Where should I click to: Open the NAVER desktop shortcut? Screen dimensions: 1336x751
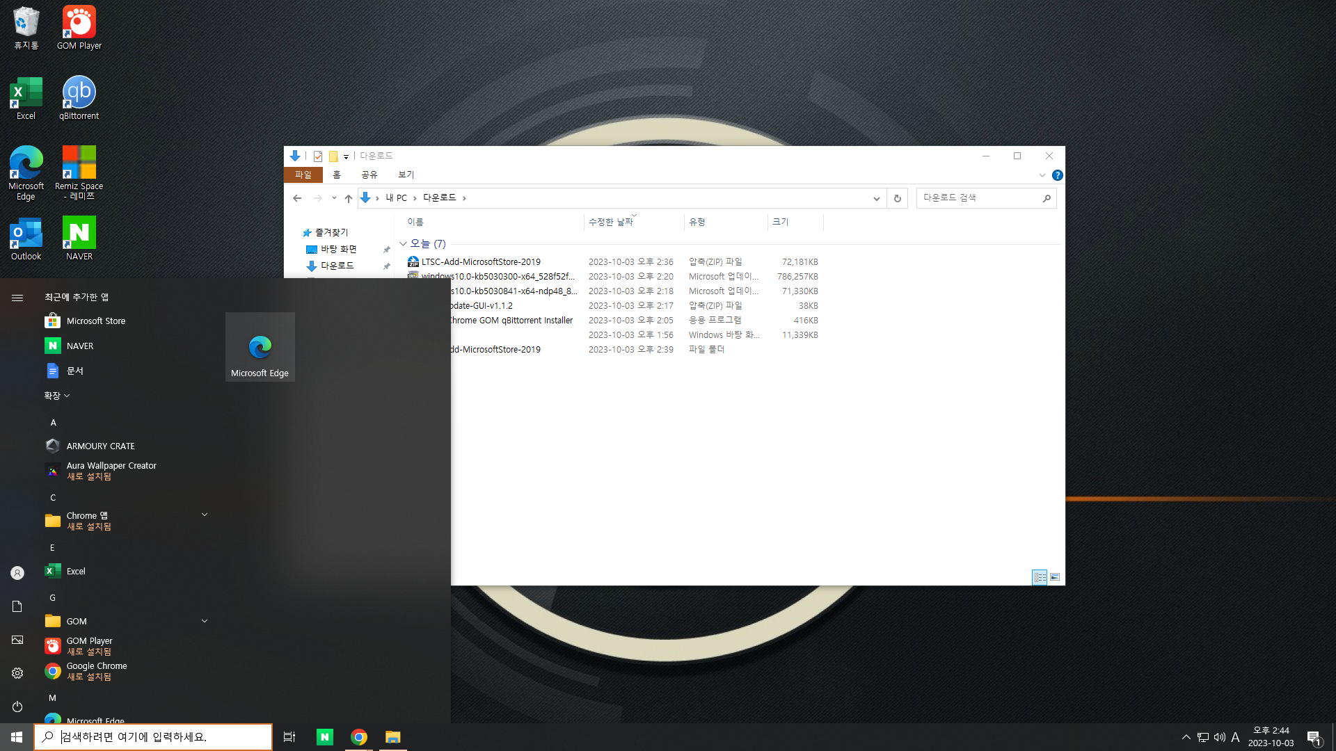pos(79,239)
